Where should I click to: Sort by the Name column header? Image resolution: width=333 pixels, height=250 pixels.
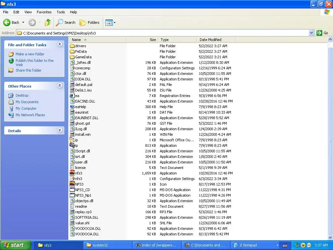(x=98, y=40)
